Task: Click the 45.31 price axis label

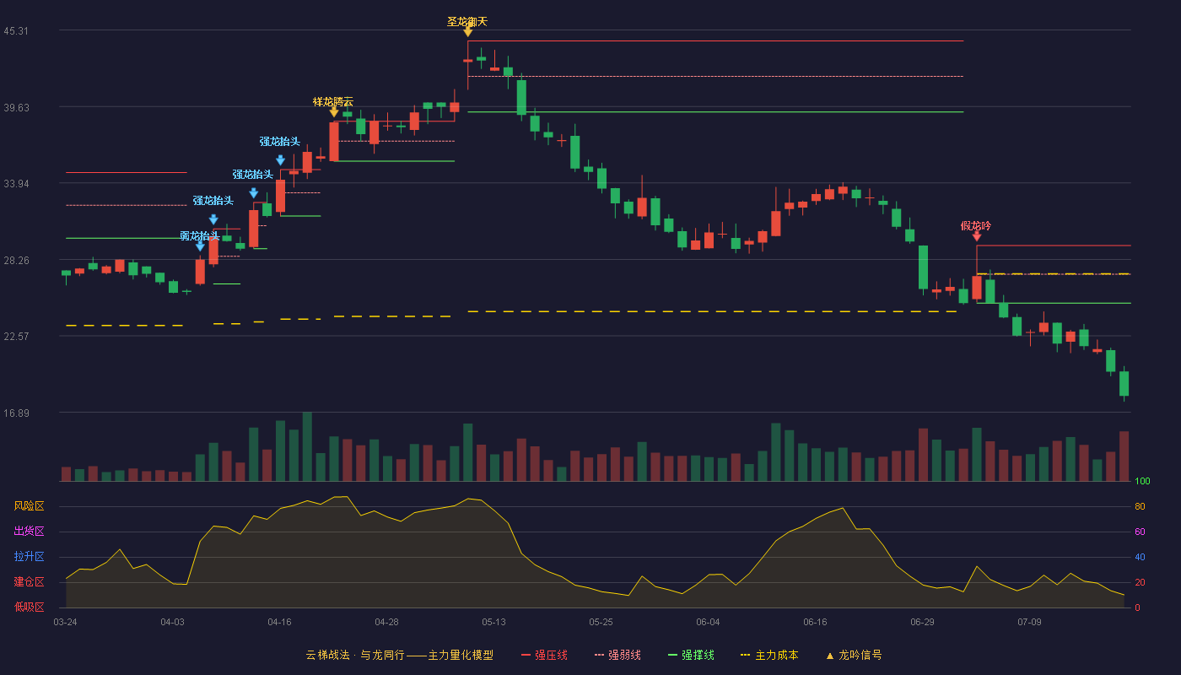Action: 16,31
